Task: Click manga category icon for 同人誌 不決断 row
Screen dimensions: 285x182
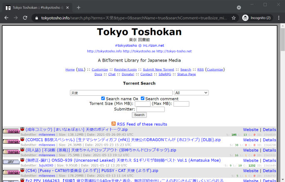Action: (11, 152)
